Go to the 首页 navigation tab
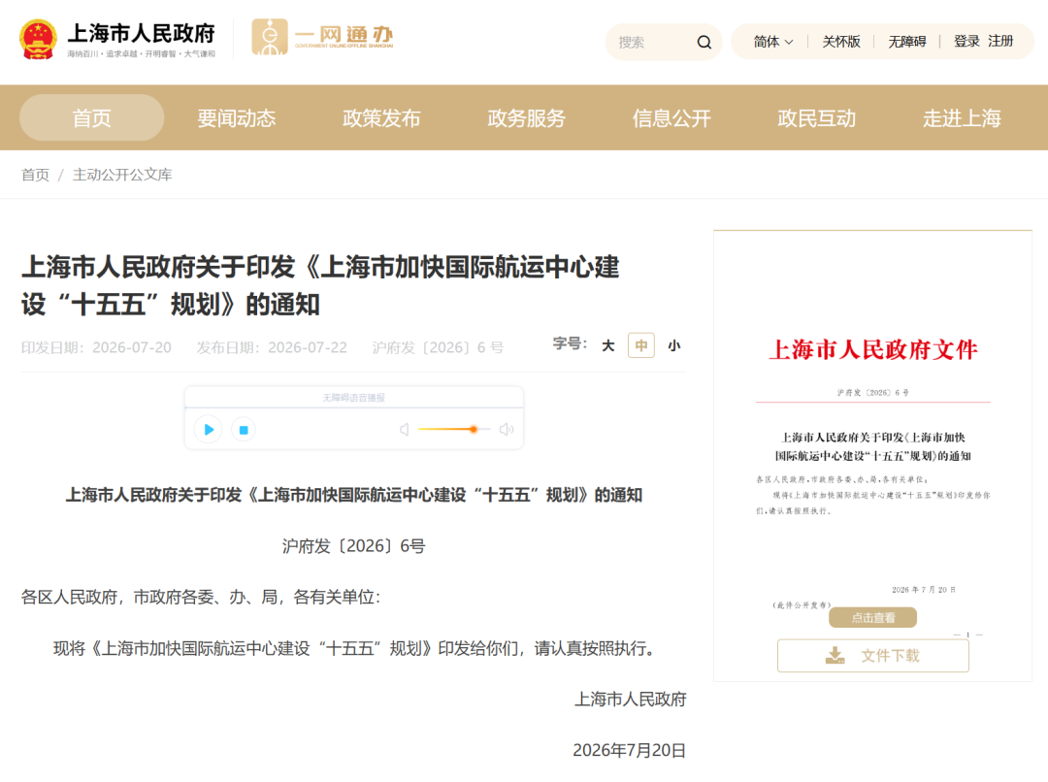1048x782 pixels. (x=91, y=117)
